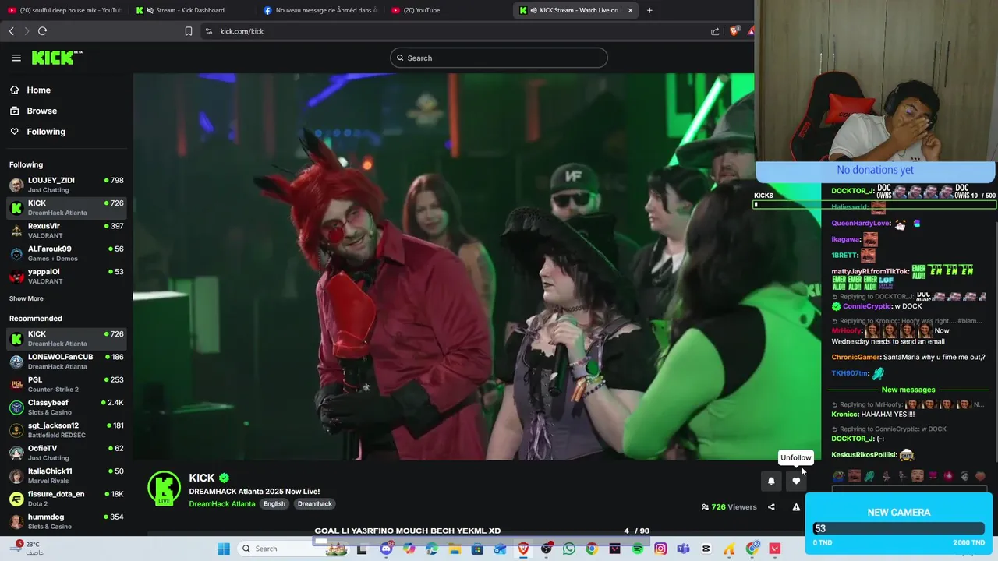Click the KICK channel avatar with LIVE badge
Image resolution: width=998 pixels, height=561 pixels.
pyautogui.click(x=164, y=489)
